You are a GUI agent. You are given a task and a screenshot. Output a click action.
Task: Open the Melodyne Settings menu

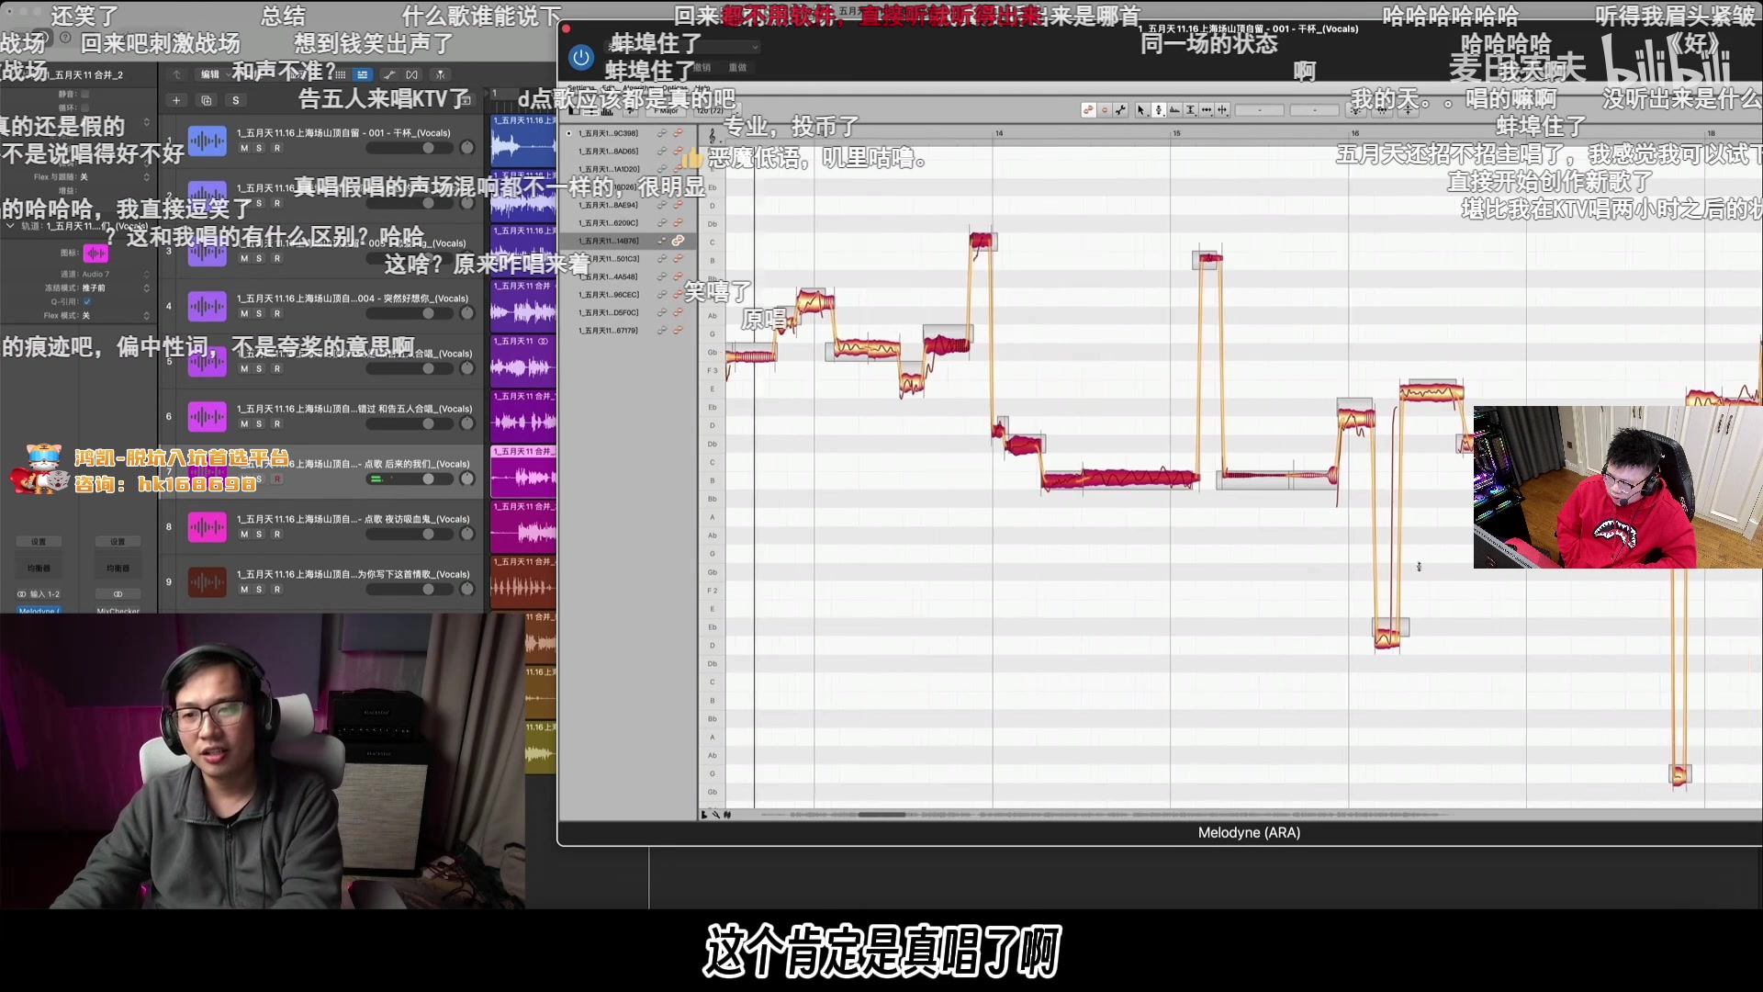(581, 88)
